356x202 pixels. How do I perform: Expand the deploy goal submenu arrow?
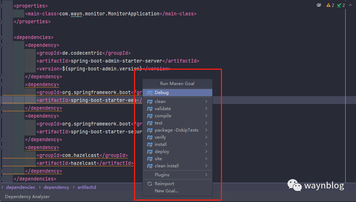click(x=206, y=152)
